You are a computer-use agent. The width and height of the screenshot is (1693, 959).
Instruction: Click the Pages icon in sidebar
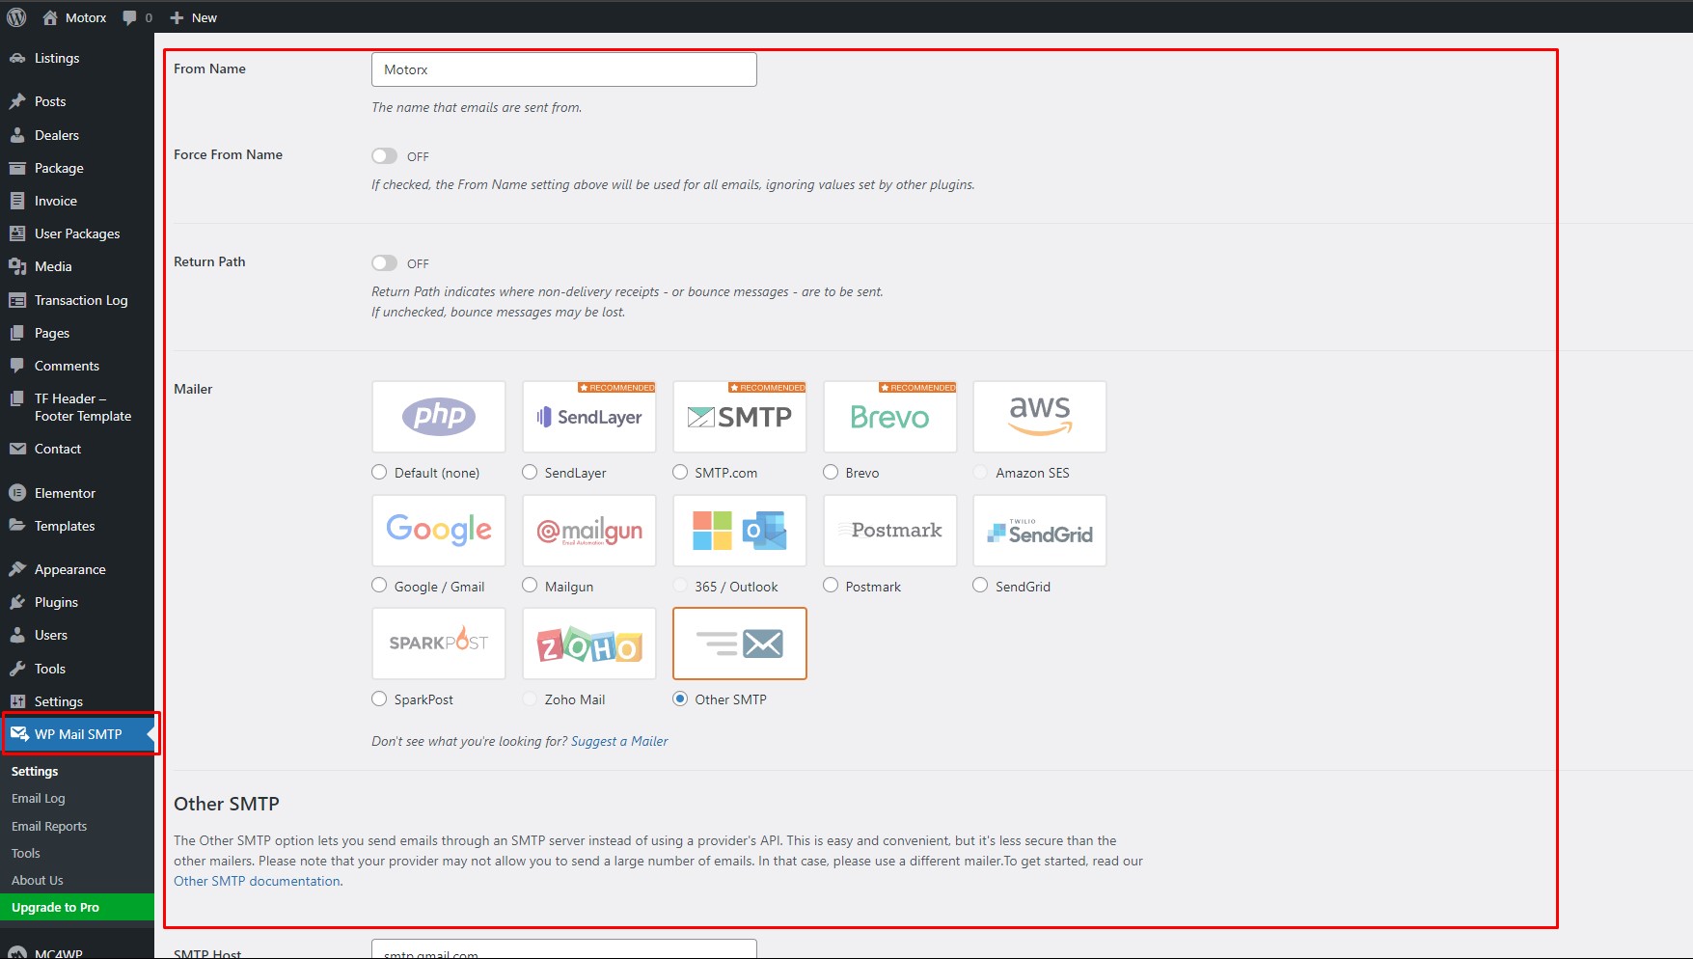pos(17,333)
